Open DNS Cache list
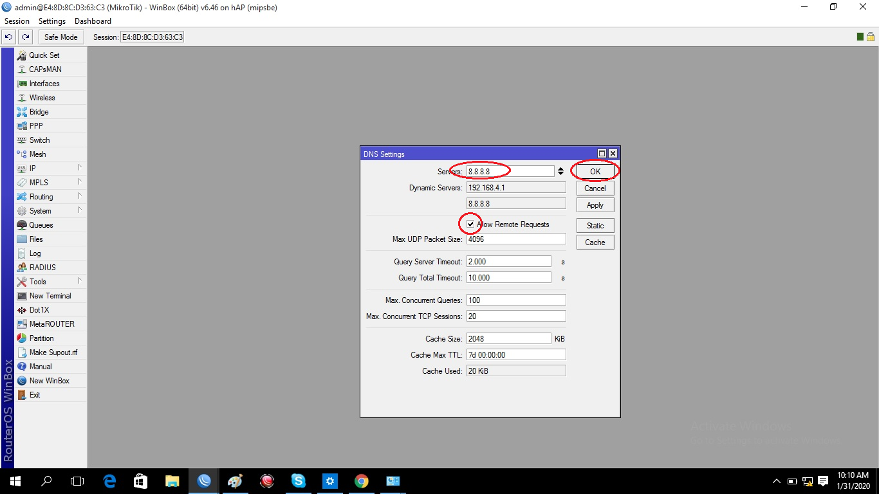The width and height of the screenshot is (879, 494). point(595,242)
